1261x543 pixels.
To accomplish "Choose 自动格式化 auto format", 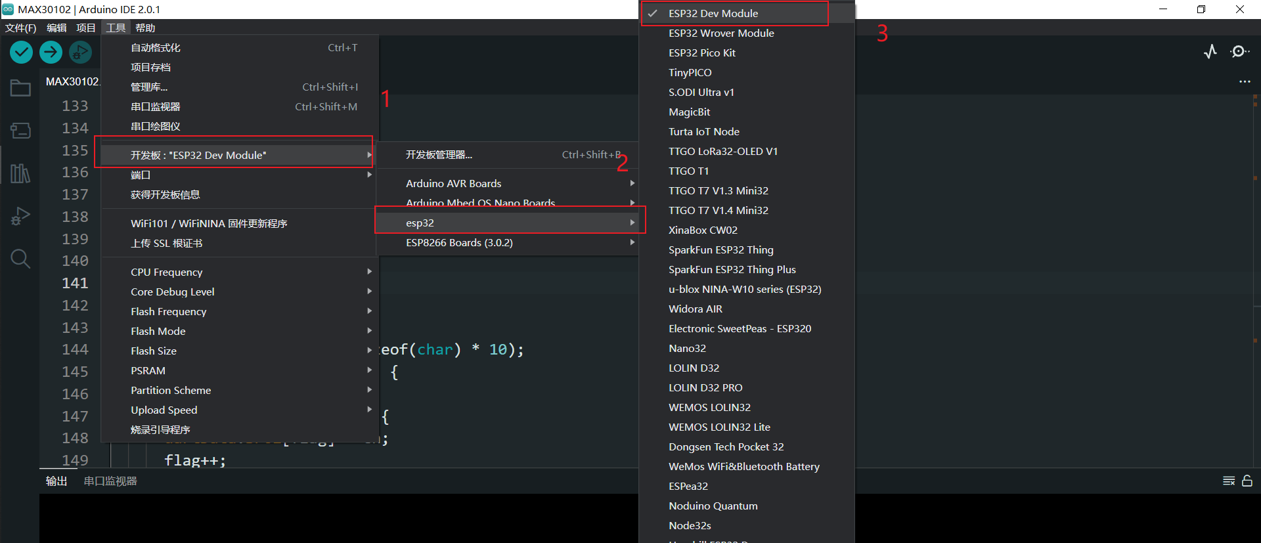I will coord(240,47).
